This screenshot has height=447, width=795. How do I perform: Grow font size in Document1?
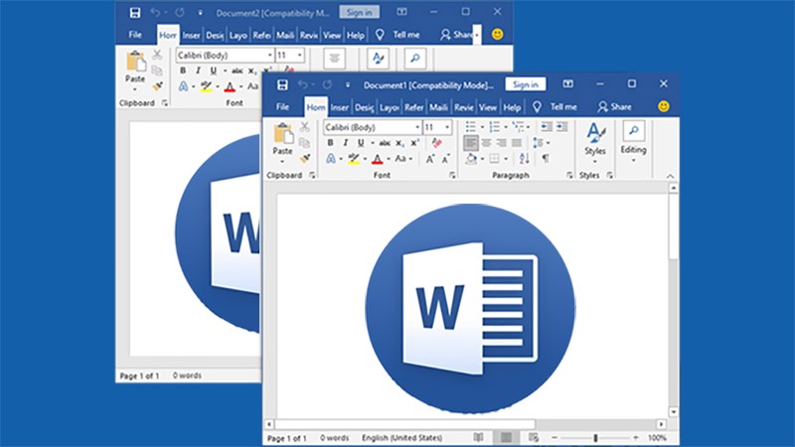click(430, 159)
